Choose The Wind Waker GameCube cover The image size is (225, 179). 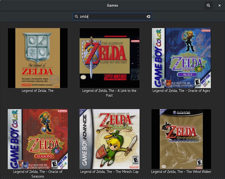coord(181,139)
